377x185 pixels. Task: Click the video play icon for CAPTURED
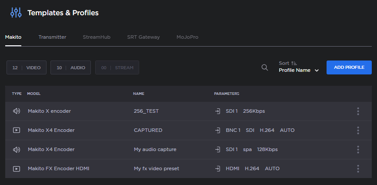[17, 130]
